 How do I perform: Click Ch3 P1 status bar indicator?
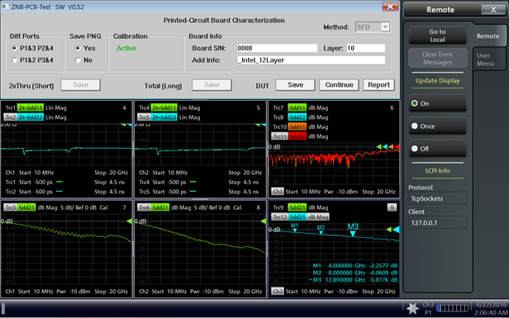428,309
